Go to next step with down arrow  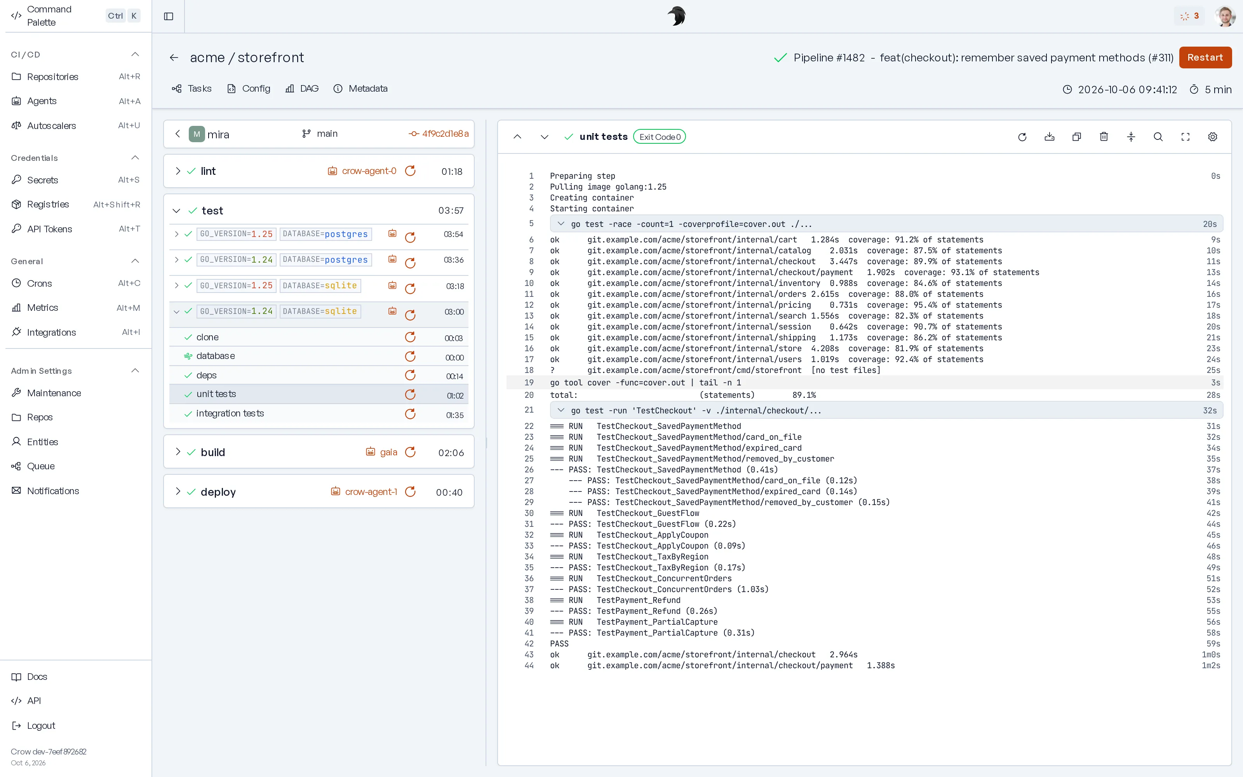[545, 137]
